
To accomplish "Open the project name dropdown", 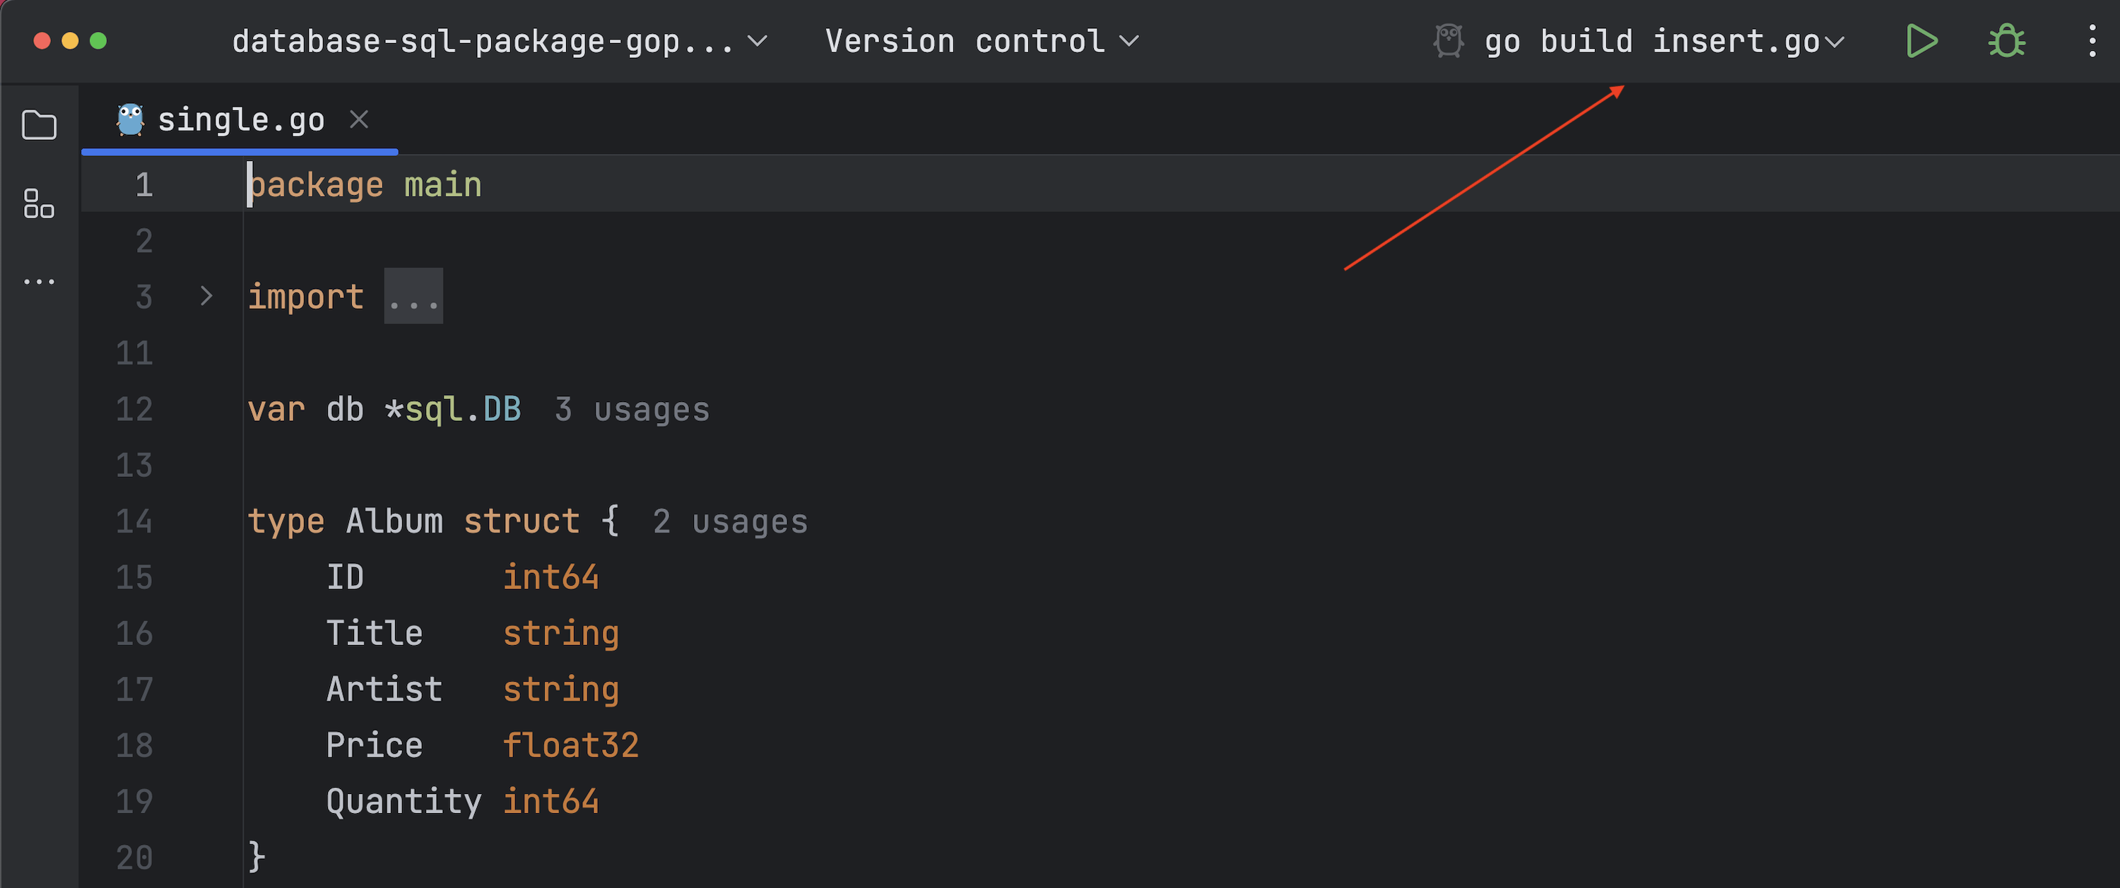I will 499,41.
